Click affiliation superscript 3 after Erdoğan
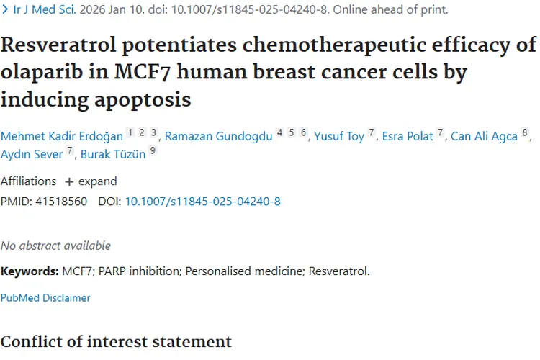Screen dimensions: 540x360 click(x=153, y=132)
